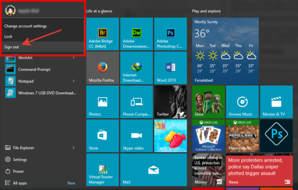Image resolution: width=298 pixels, height=190 pixels.
Task: Expand the Notepad jump list arrow
Action: pyautogui.click(x=74, y=81)
